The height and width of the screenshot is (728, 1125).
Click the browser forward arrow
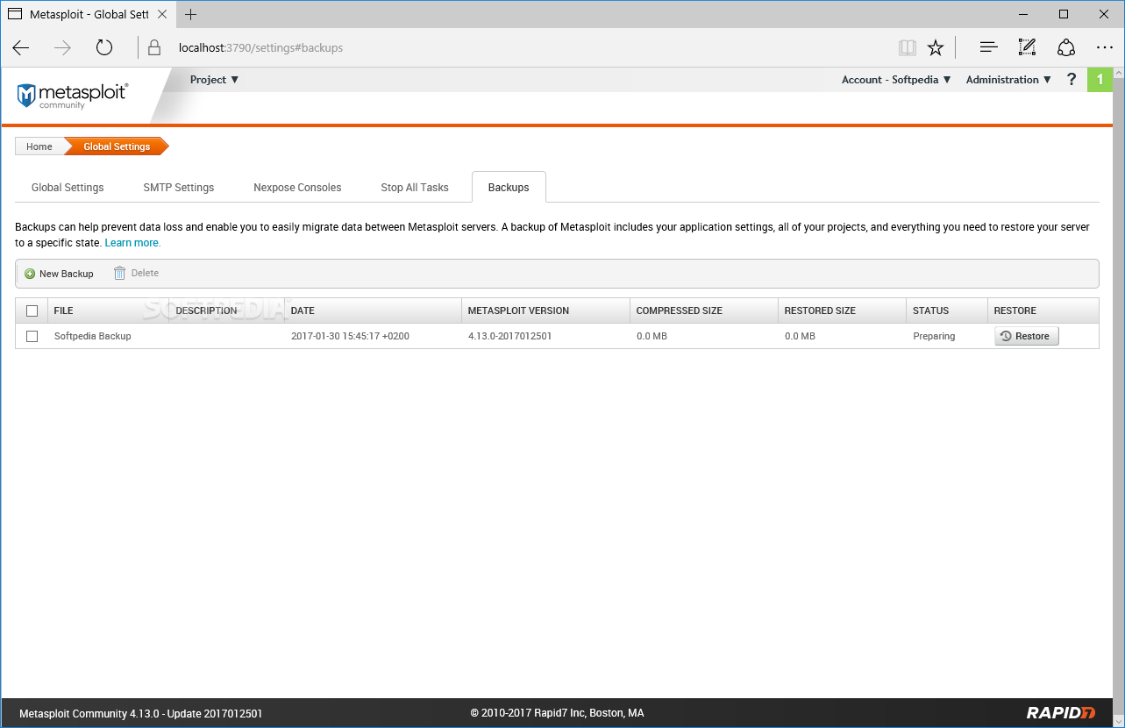click(62, 47)
